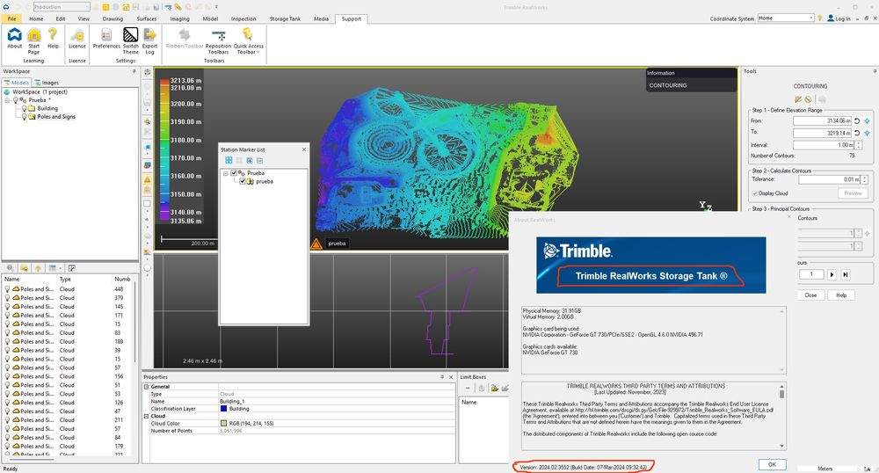This screenshot has height=473, width=879.
Task: Click collapse-all icon in Station Marker List
Action: point(259,160)
